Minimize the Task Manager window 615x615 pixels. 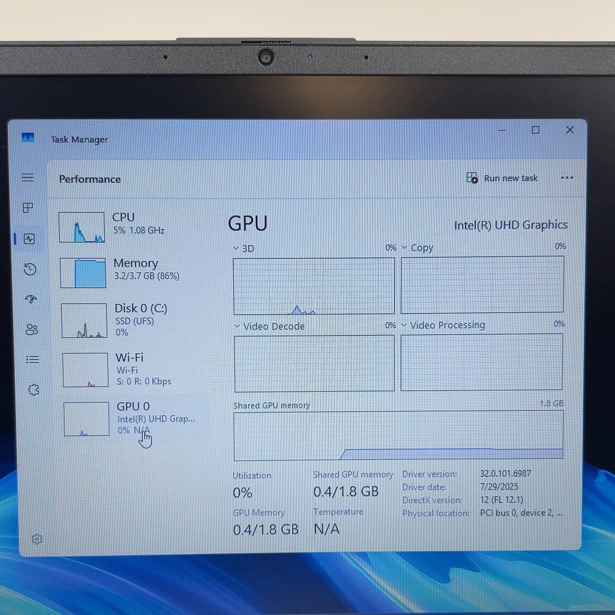coord(502,130)
